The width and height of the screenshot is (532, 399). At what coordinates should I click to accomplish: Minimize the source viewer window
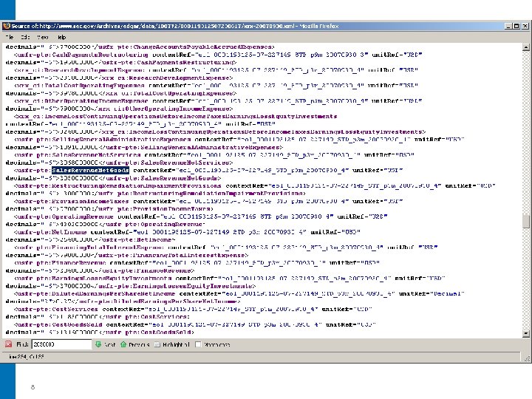(x=508, y=26)
